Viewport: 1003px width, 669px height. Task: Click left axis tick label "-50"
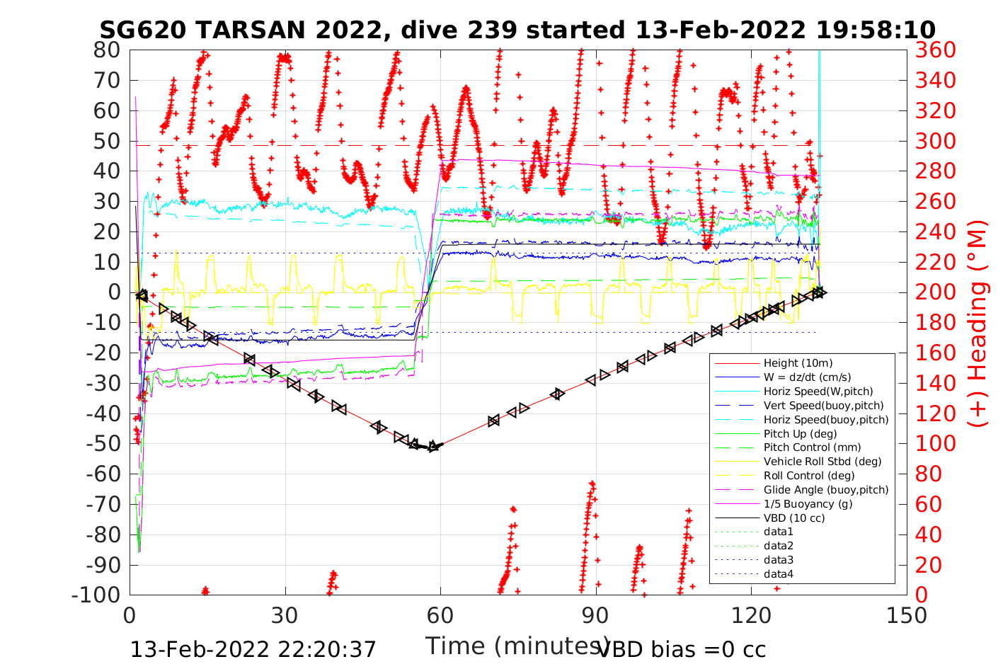click(x=103, y=443)
